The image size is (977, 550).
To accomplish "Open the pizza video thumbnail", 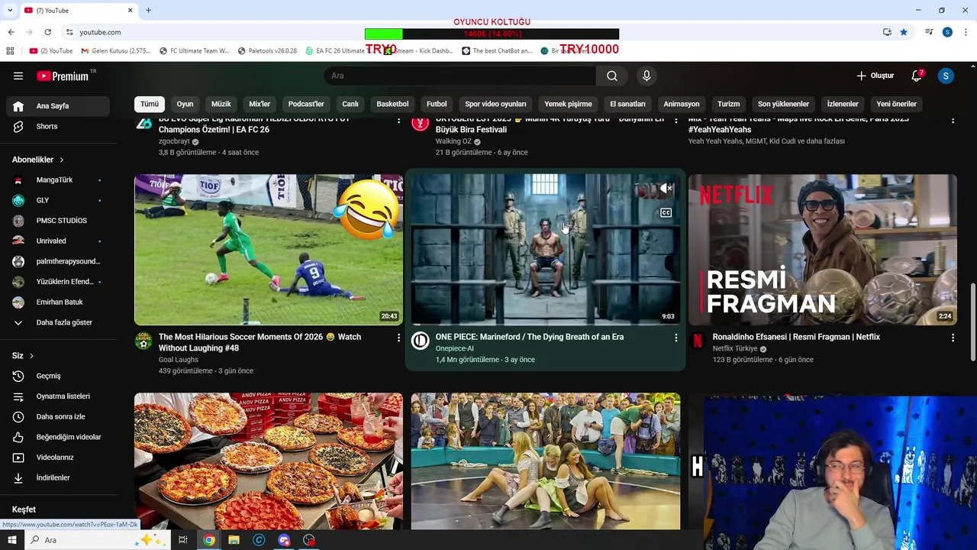I will (269, 461).
